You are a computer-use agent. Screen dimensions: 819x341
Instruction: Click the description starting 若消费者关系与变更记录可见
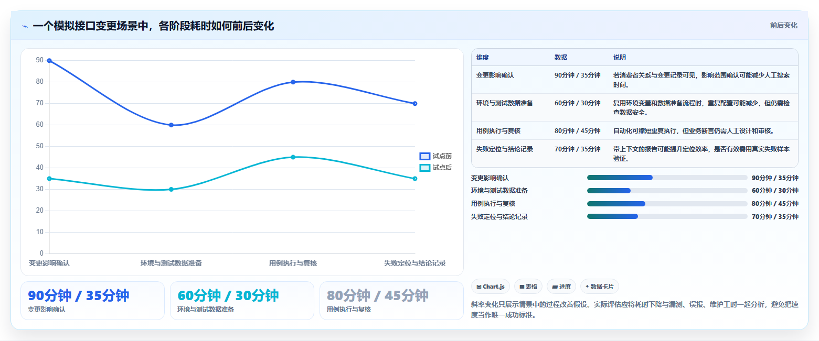tap(702, 80)
